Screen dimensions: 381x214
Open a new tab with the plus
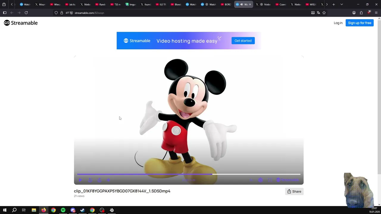(x=334, y=4)
